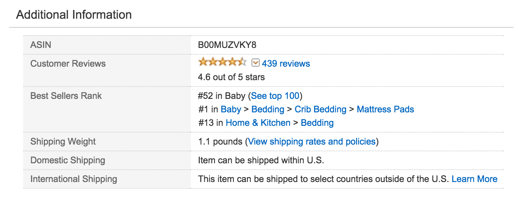View shipping rates and policies
Screen dimensions: 518x200
click(x=311, y=142)
